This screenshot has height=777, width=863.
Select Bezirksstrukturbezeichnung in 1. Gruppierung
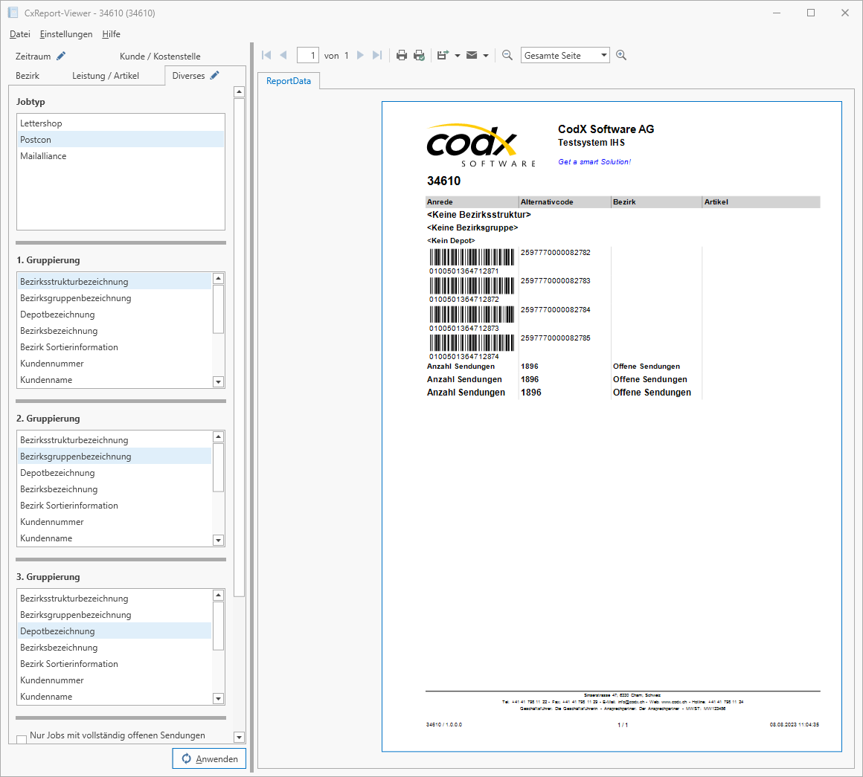point(115,282)
